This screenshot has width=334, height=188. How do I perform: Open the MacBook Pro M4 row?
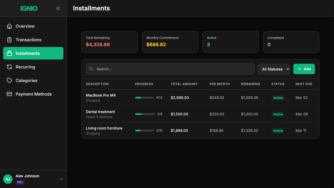[200, 98]
